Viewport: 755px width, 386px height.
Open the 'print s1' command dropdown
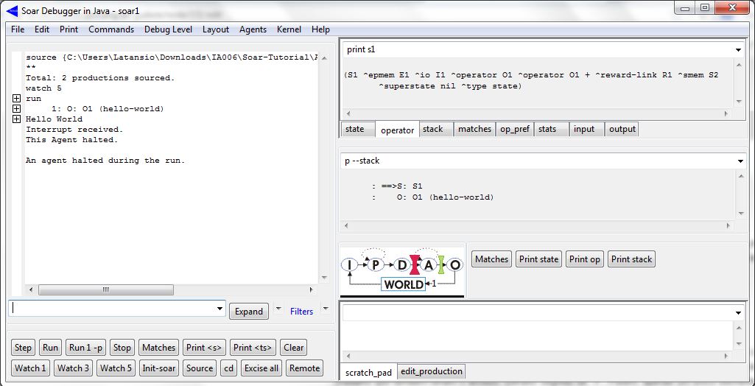pyautogui.click(x=738, y=50)
